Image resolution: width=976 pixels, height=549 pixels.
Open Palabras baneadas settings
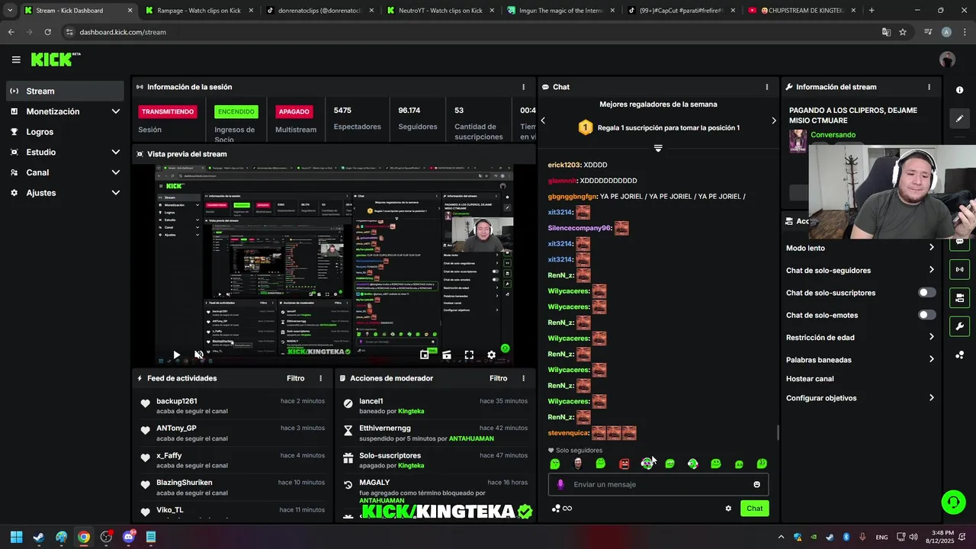click(860, 359)
